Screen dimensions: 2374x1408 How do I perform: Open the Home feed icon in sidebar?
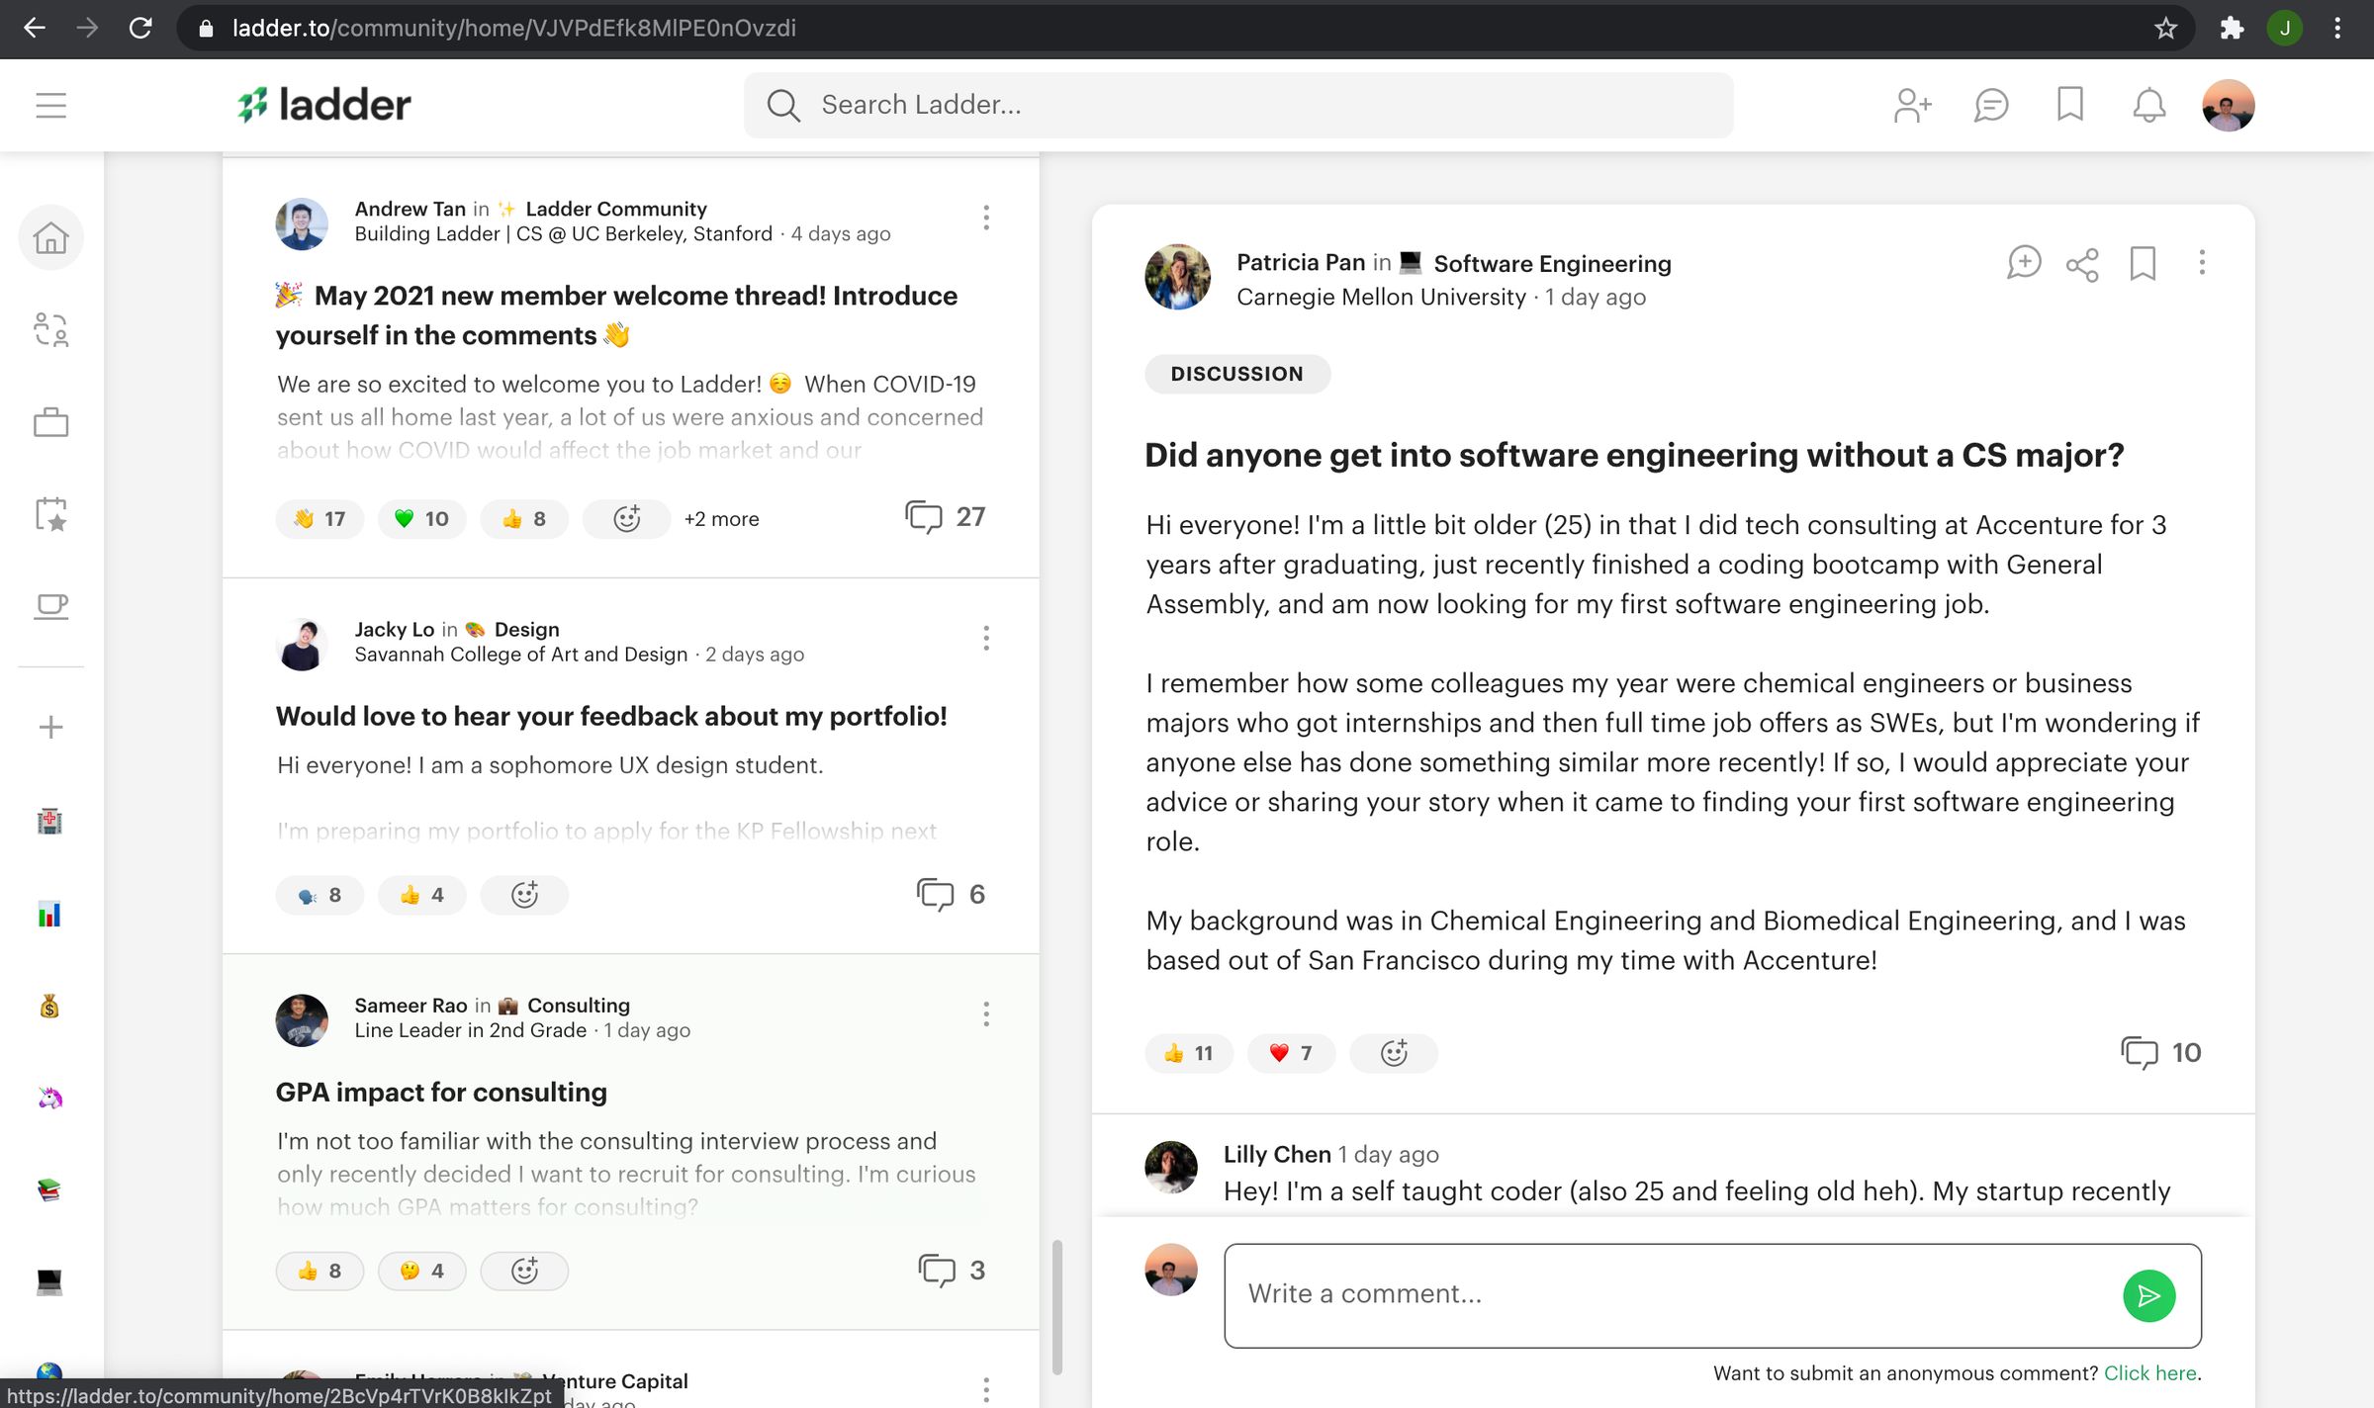[50, 237]
